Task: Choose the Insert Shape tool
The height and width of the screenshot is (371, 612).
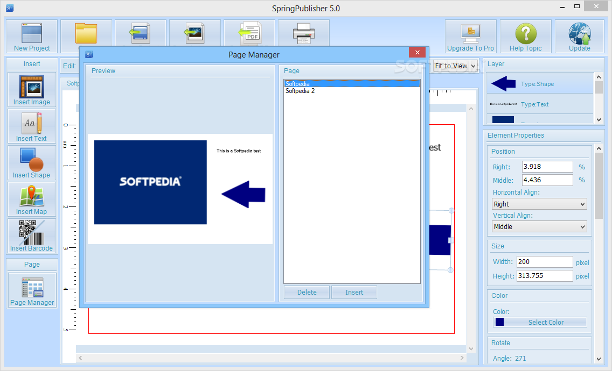Action: pos(32,163)
